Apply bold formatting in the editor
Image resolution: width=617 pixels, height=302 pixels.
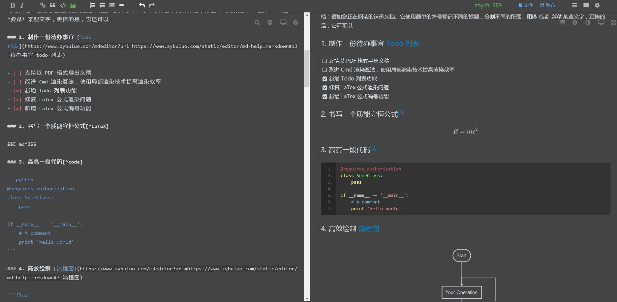(13, 5)
